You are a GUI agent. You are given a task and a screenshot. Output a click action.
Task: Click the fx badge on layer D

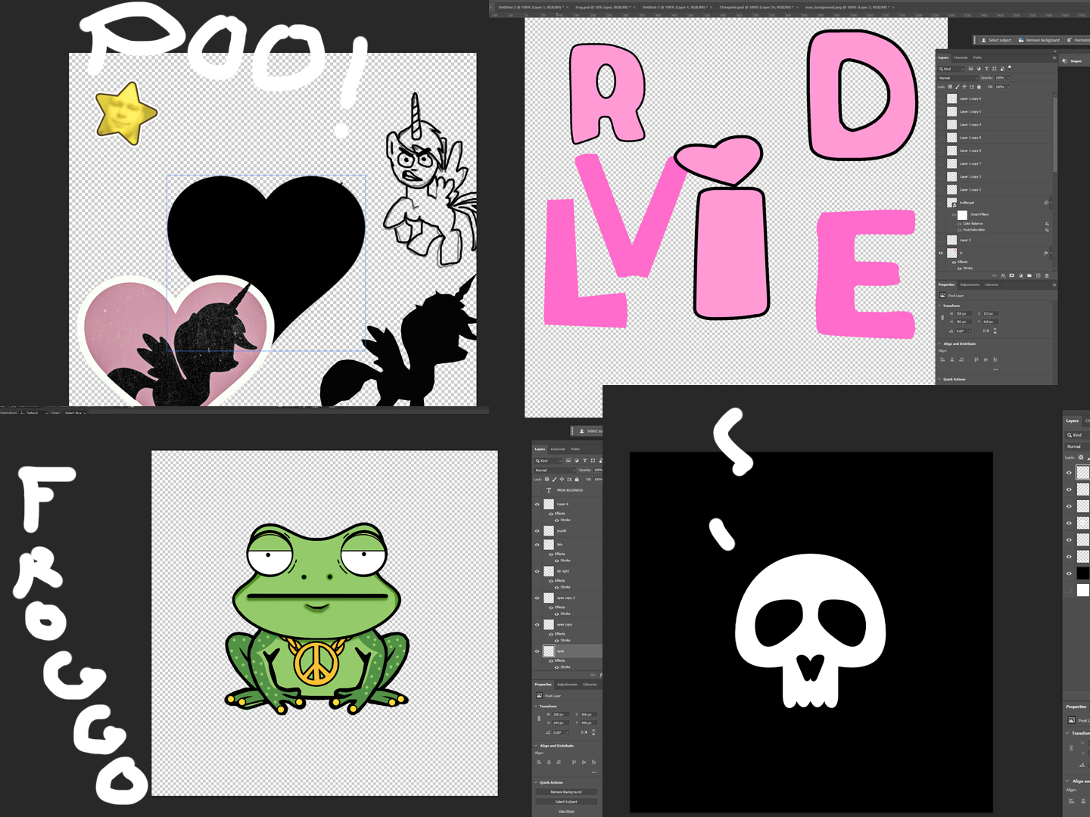[x=1045, y=253]
